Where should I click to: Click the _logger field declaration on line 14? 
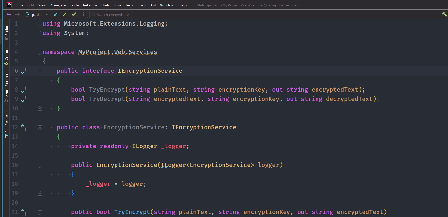point(174,146)
